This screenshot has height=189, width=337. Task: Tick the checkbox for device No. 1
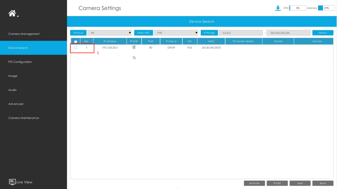coord(76,47)
